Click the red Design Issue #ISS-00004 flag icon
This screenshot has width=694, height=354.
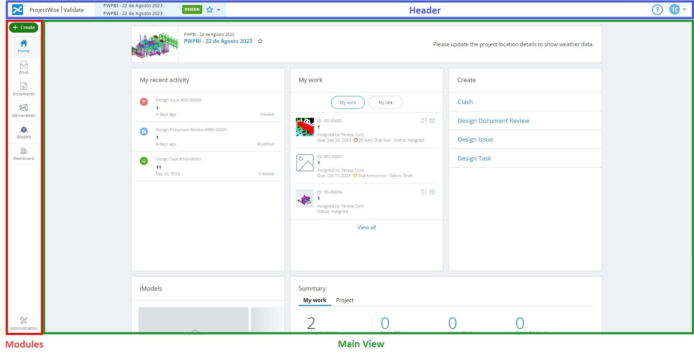[x=144, y=102]
